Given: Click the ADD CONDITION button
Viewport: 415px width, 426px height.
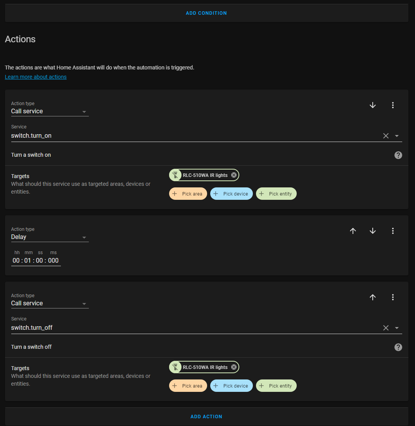Looking at the screenshot, I should click(x=206, y=13).
